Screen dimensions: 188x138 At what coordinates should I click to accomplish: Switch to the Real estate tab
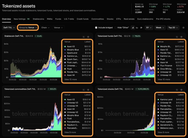tap(129, 19)
